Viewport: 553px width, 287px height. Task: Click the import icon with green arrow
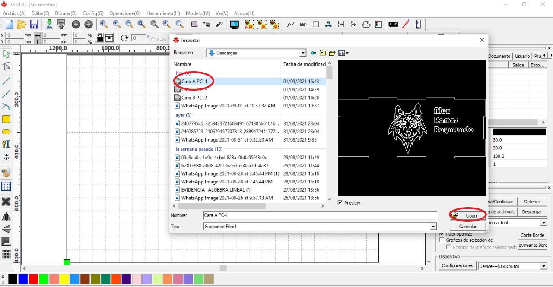pos(49,25)
